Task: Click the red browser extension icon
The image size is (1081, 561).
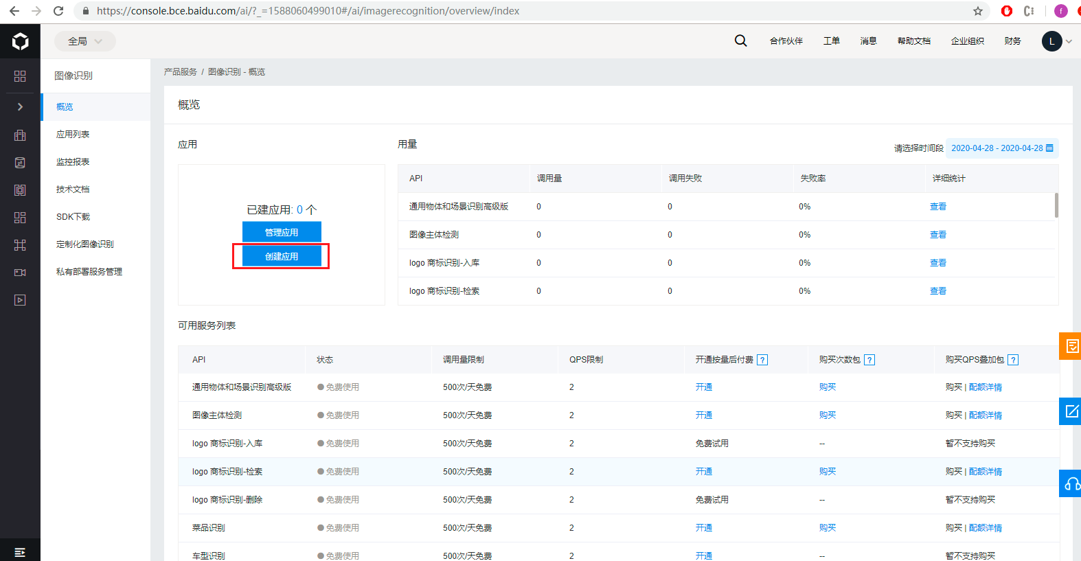Action: click(1007, 11)
